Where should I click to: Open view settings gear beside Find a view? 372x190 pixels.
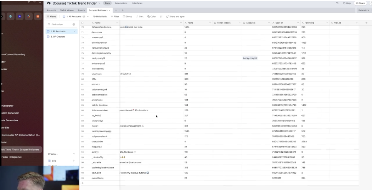(74, 24)
